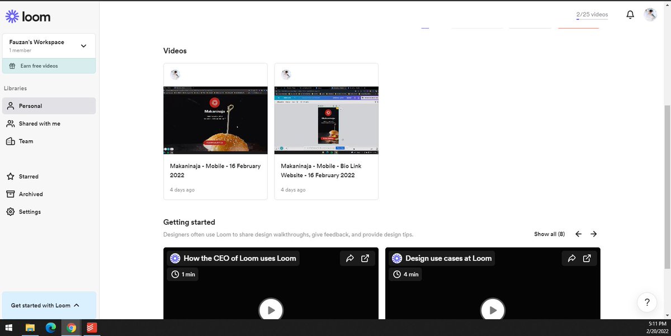The width and height of the screenshot is (671, 336).
Task: Expand Fauzan's Workspace dropdown
Action: click(x=49, y=45)
